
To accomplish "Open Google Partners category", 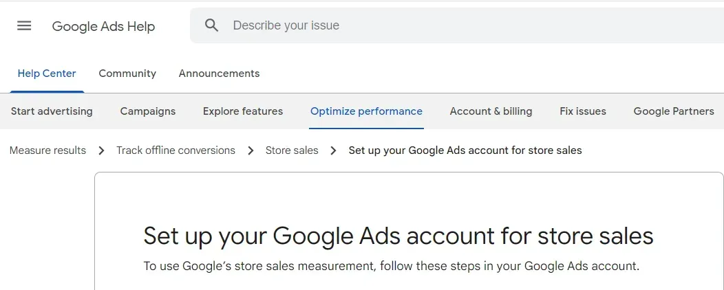I will 674,111.
